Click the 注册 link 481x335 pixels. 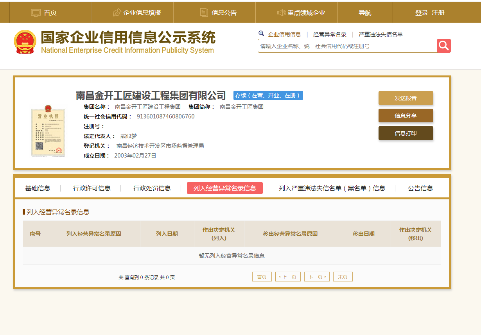click(438, 13)
